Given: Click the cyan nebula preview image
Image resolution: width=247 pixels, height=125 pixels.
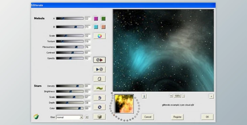Looking at the screenshot, I should coord(163,50).
